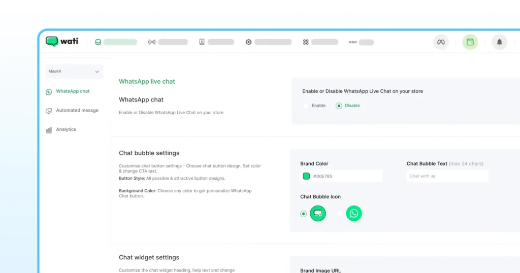Click the green Brand Color swatch
The image size is (520, 273).
pos(306,176)
